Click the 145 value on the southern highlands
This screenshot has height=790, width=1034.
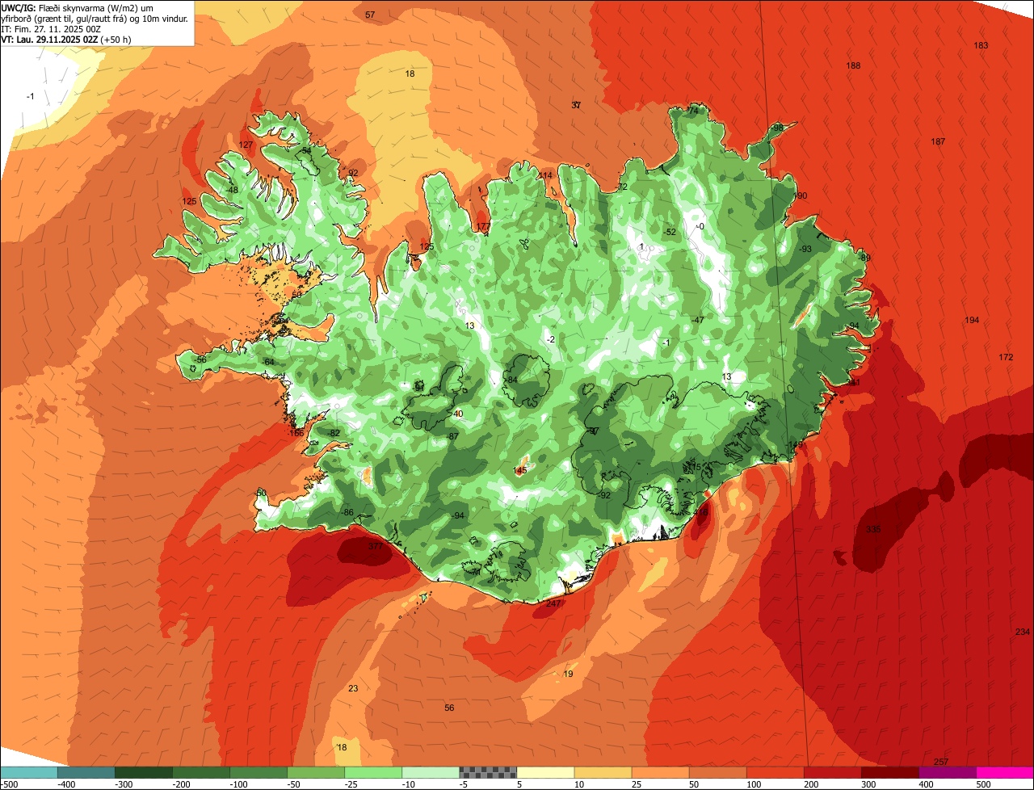point(520,471)
